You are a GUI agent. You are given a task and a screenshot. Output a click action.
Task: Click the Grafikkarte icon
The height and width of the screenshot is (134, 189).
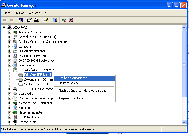coord(15,65)
